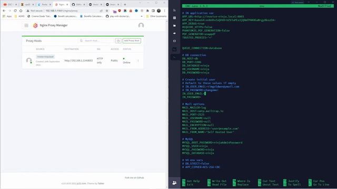The height and width of the screenshot is (189, 337).
Task: Open the ADAS bookmarks folder
Action: [19, 16]
